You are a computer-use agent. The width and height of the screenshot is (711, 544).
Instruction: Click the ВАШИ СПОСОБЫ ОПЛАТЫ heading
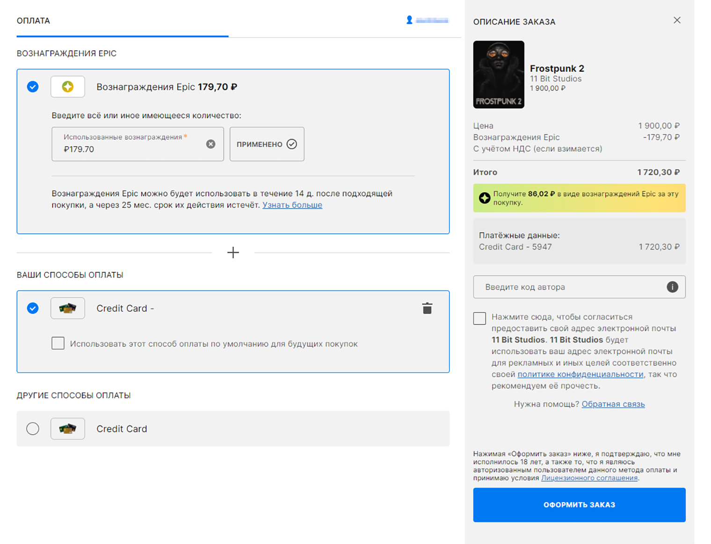click(70, 275)
